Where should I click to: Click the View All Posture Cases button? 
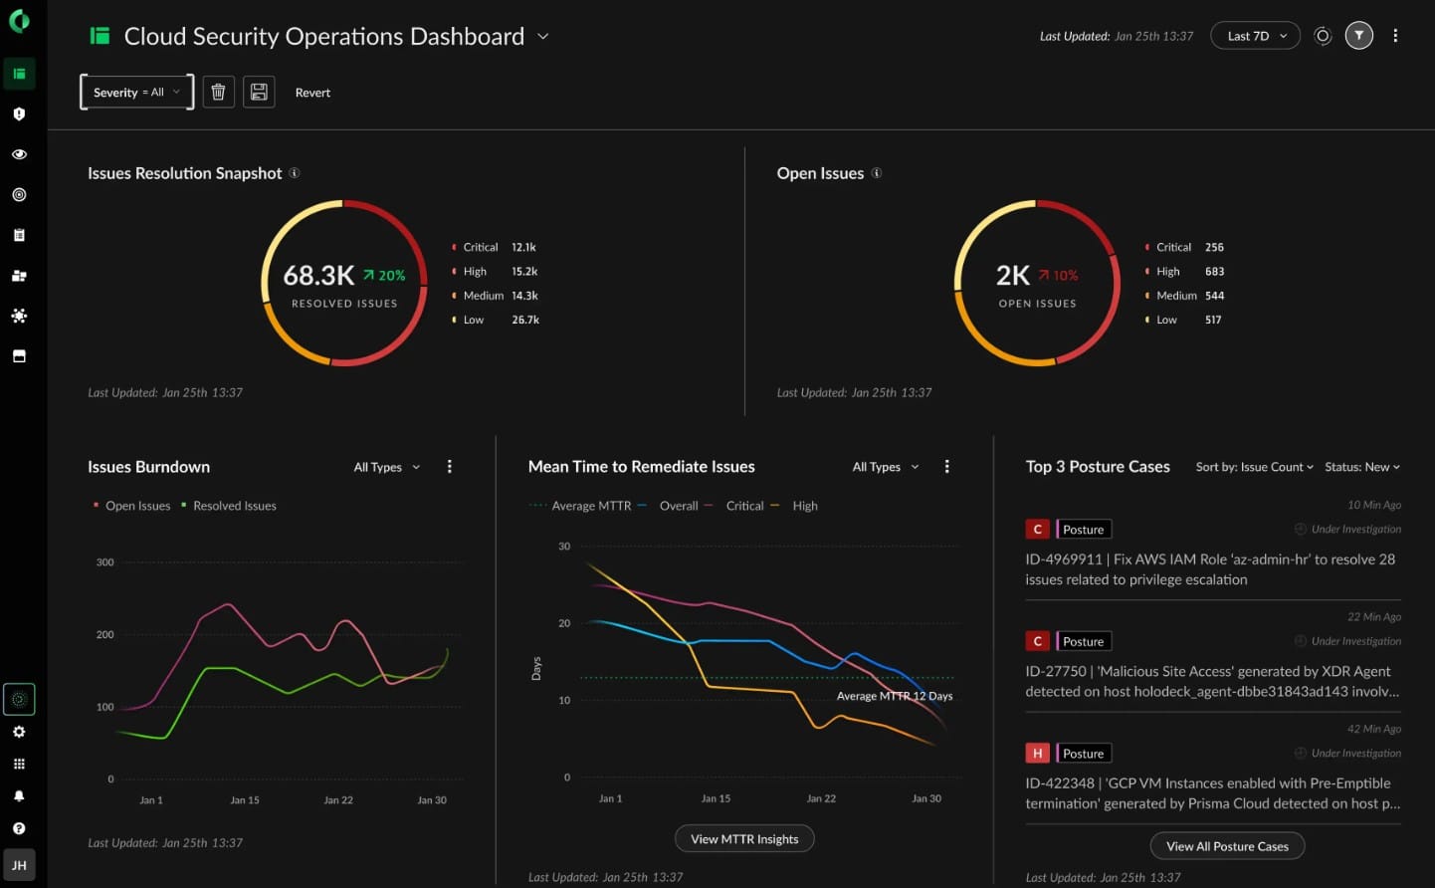1227,846
